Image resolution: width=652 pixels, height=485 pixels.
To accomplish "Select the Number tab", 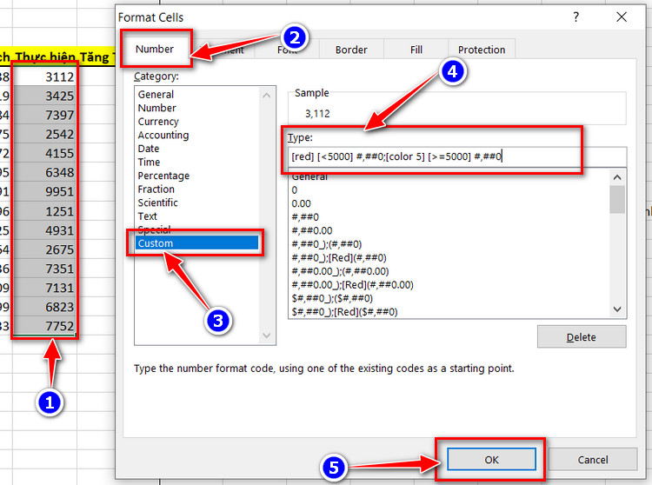I will (x=155, y=49).
